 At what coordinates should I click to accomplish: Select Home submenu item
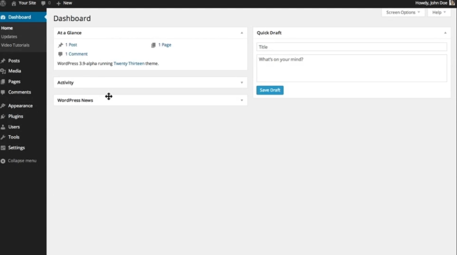tap(7, 28)
